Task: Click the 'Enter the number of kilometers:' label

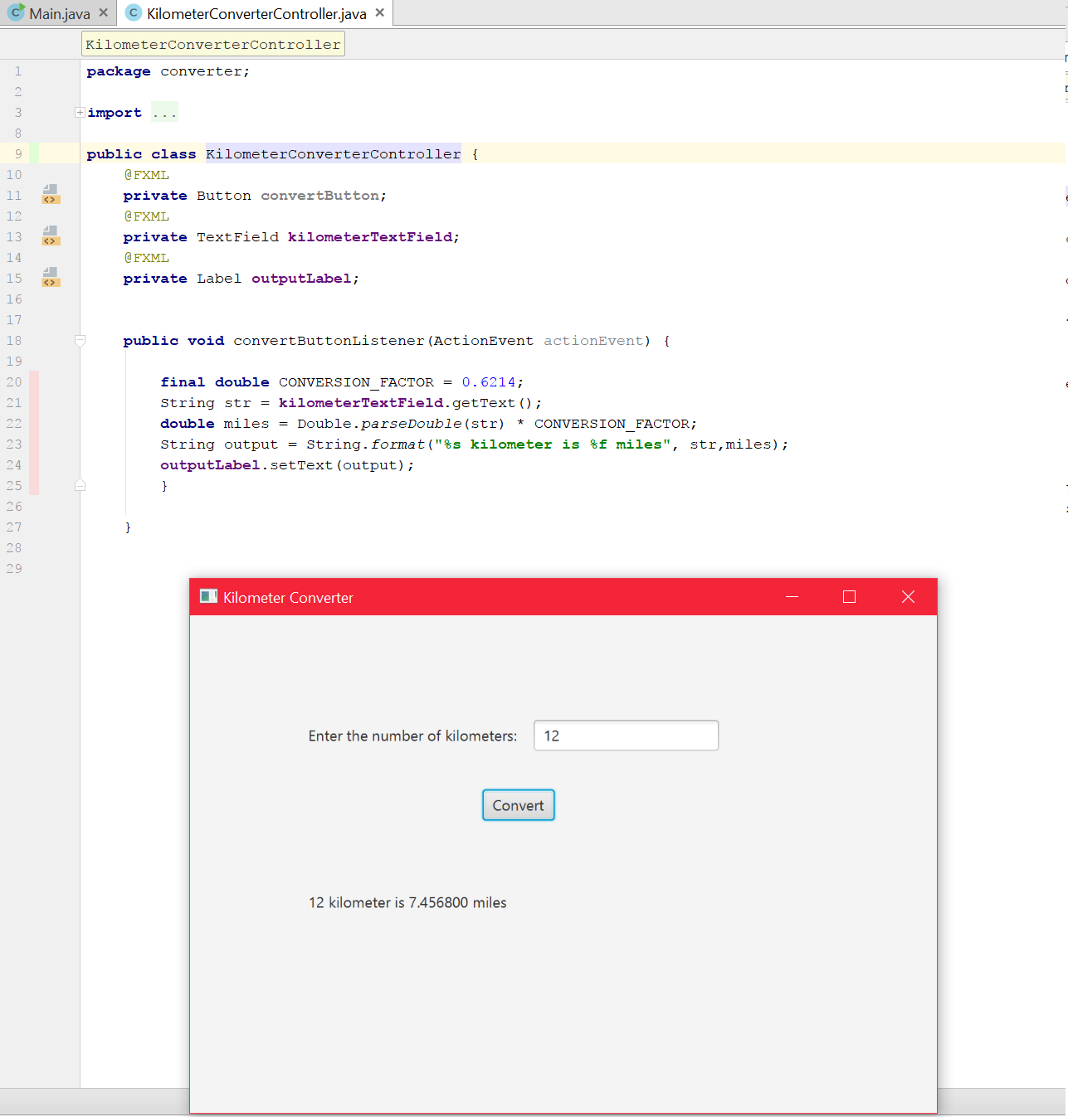Action: point(412,736)
